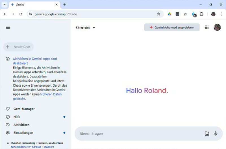Click the address bar URL
Image resolution: width=226 pixels, height=149 pixels.
pyautogui.click(x=56, y=14)
